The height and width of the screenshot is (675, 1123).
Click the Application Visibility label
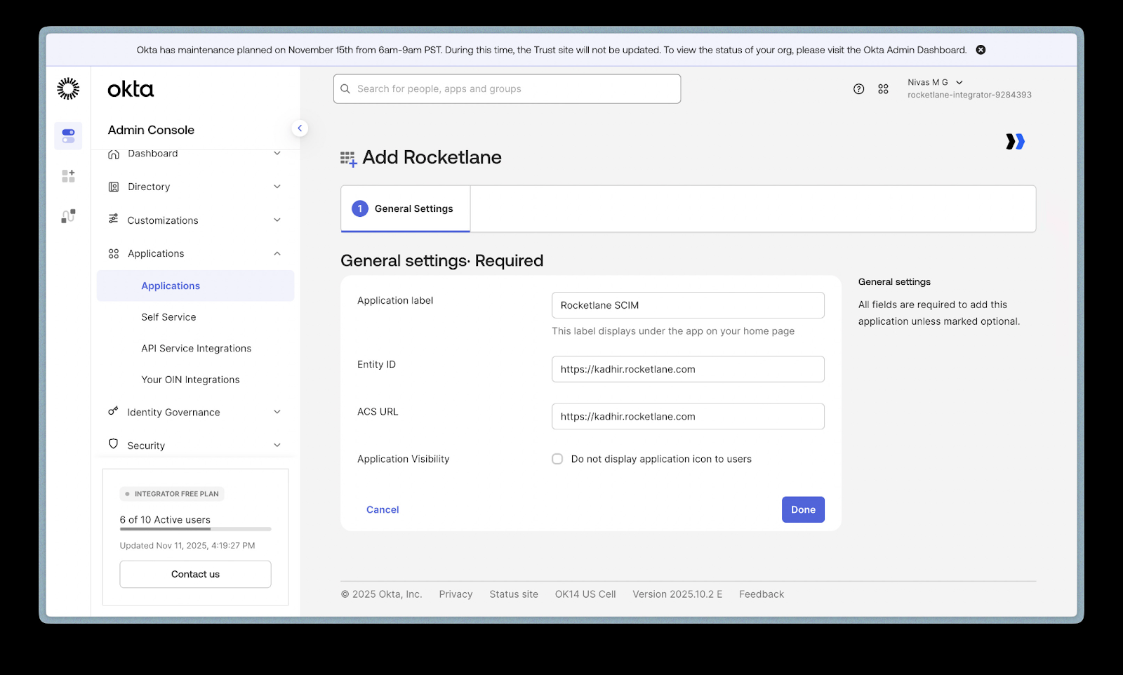tap(404, 459)
